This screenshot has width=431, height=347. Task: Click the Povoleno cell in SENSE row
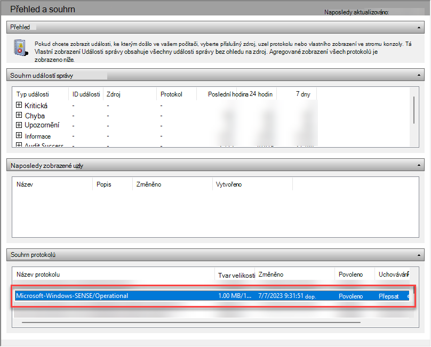coord(350,296)
